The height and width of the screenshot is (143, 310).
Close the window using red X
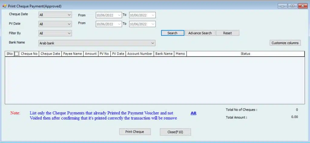[x=303, y=6]
